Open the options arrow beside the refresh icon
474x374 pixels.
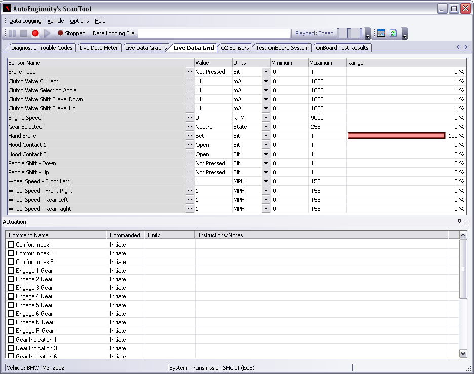click(x=405, y=33)
